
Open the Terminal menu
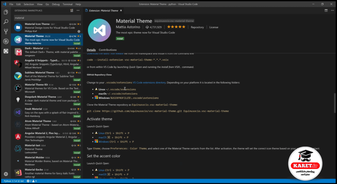tap(67, 4)
